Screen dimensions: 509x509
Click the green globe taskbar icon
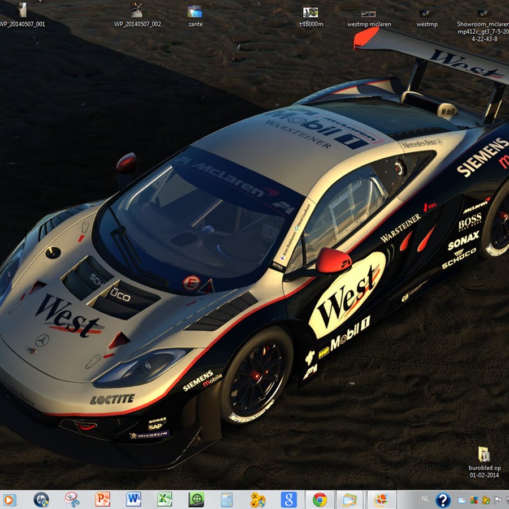(x=196, y=500)
